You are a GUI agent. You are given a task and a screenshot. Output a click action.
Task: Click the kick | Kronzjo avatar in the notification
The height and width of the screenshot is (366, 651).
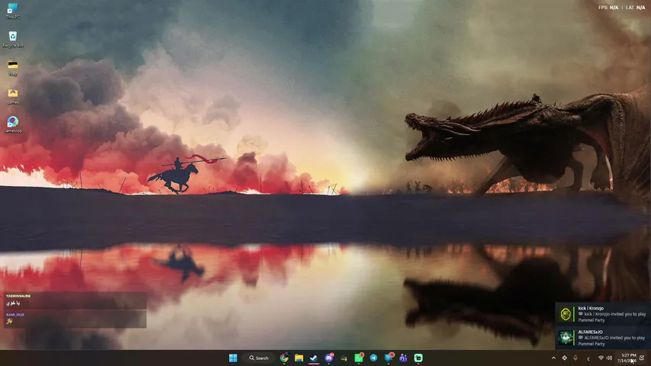pos(566,314)
